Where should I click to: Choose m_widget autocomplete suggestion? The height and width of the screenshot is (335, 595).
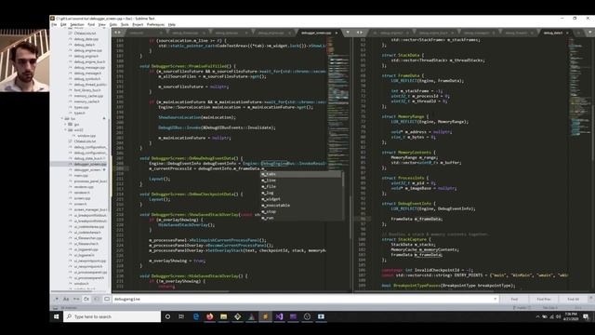click(301, 199)
